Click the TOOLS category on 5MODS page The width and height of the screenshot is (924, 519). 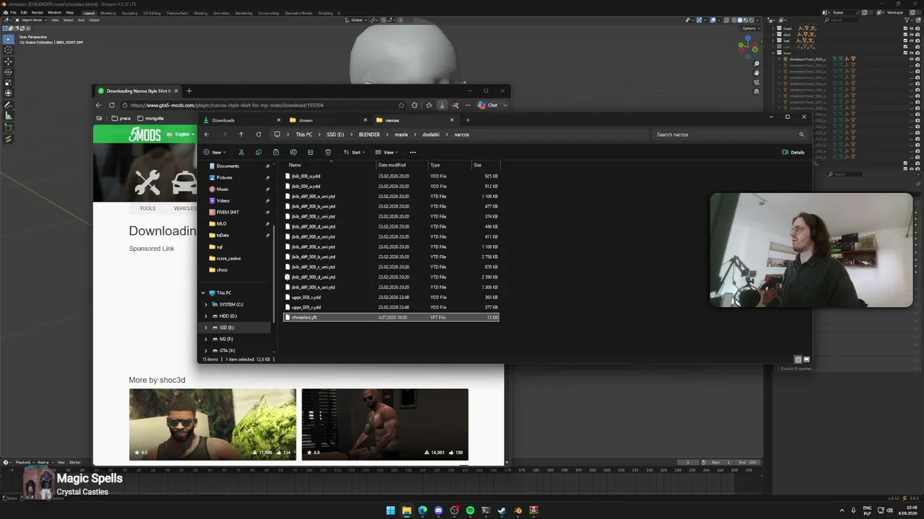[x=147, y=208]
